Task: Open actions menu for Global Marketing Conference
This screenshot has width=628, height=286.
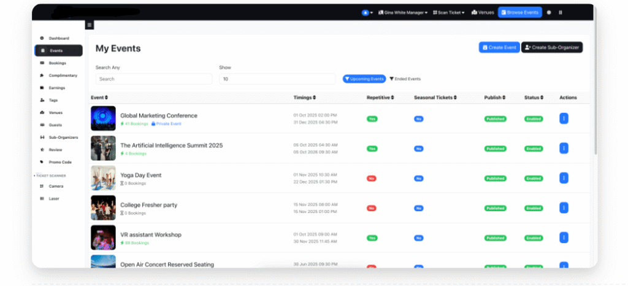Action: [564, 118]
